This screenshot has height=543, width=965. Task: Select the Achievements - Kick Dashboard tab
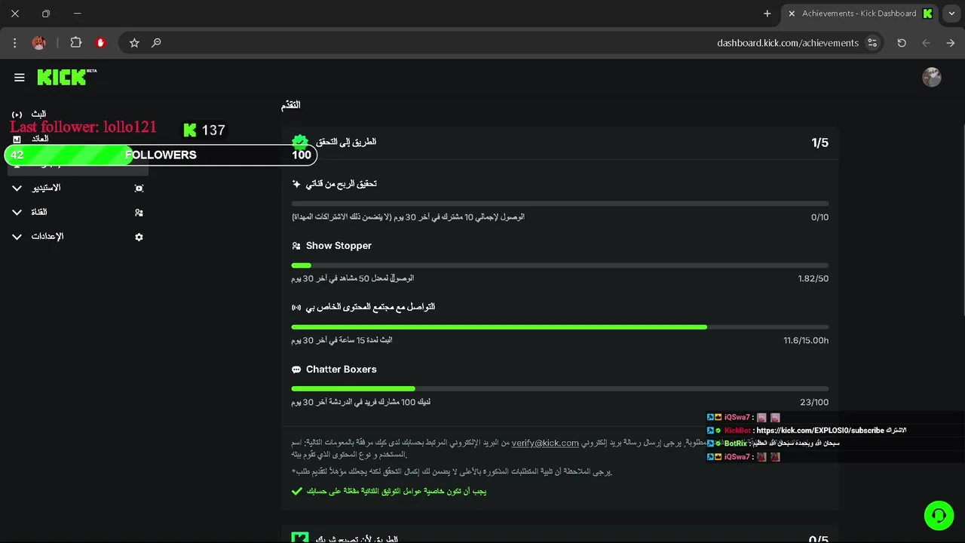(860, 14)
